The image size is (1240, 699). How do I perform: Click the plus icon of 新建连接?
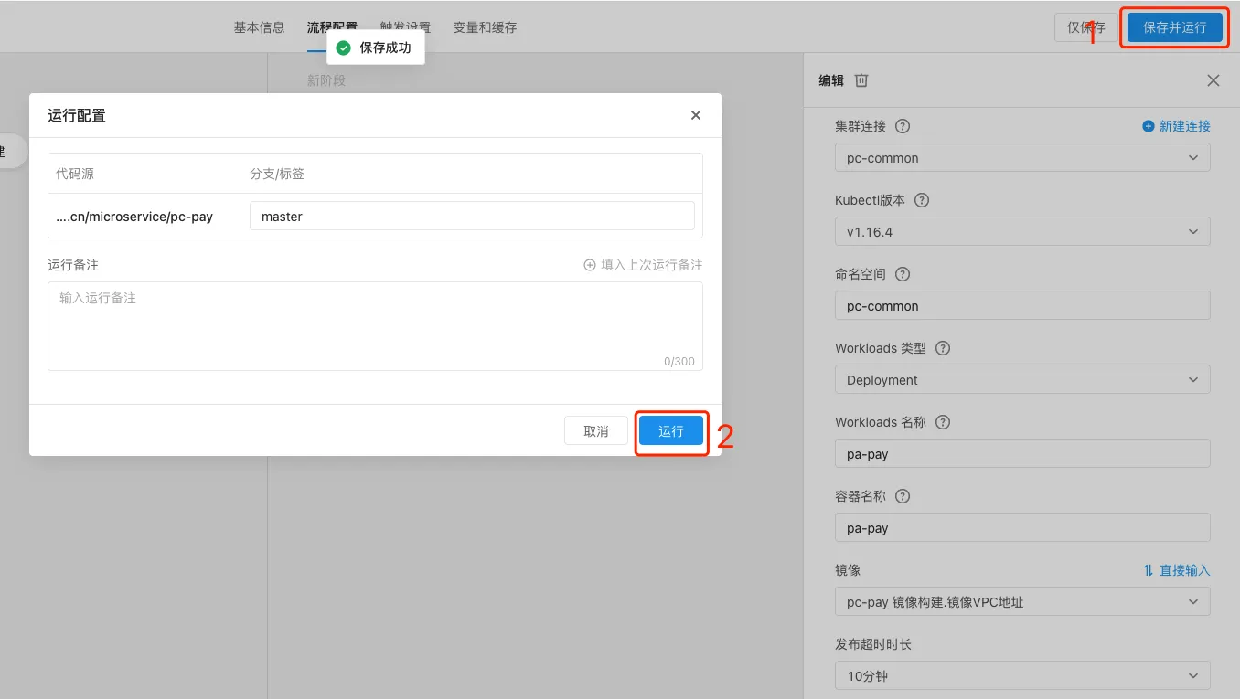(1149, 126)
